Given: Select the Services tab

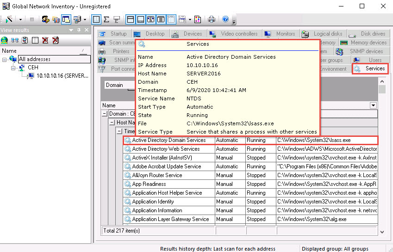Looking at the screenshot, I should coord(370,68).
